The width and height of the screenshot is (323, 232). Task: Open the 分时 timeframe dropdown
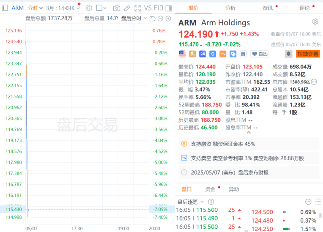tap(35, 8)
